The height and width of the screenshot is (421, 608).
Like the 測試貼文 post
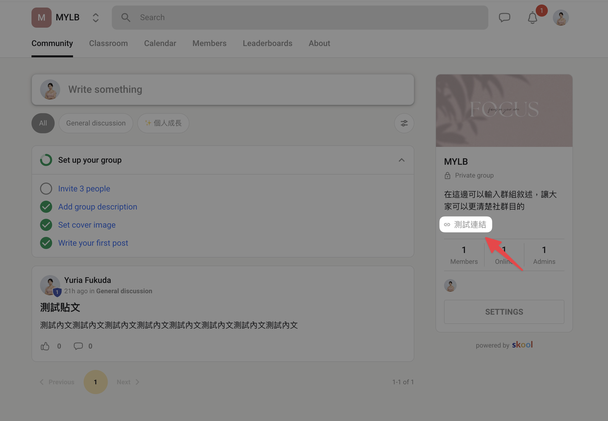(x=45, y=346)
